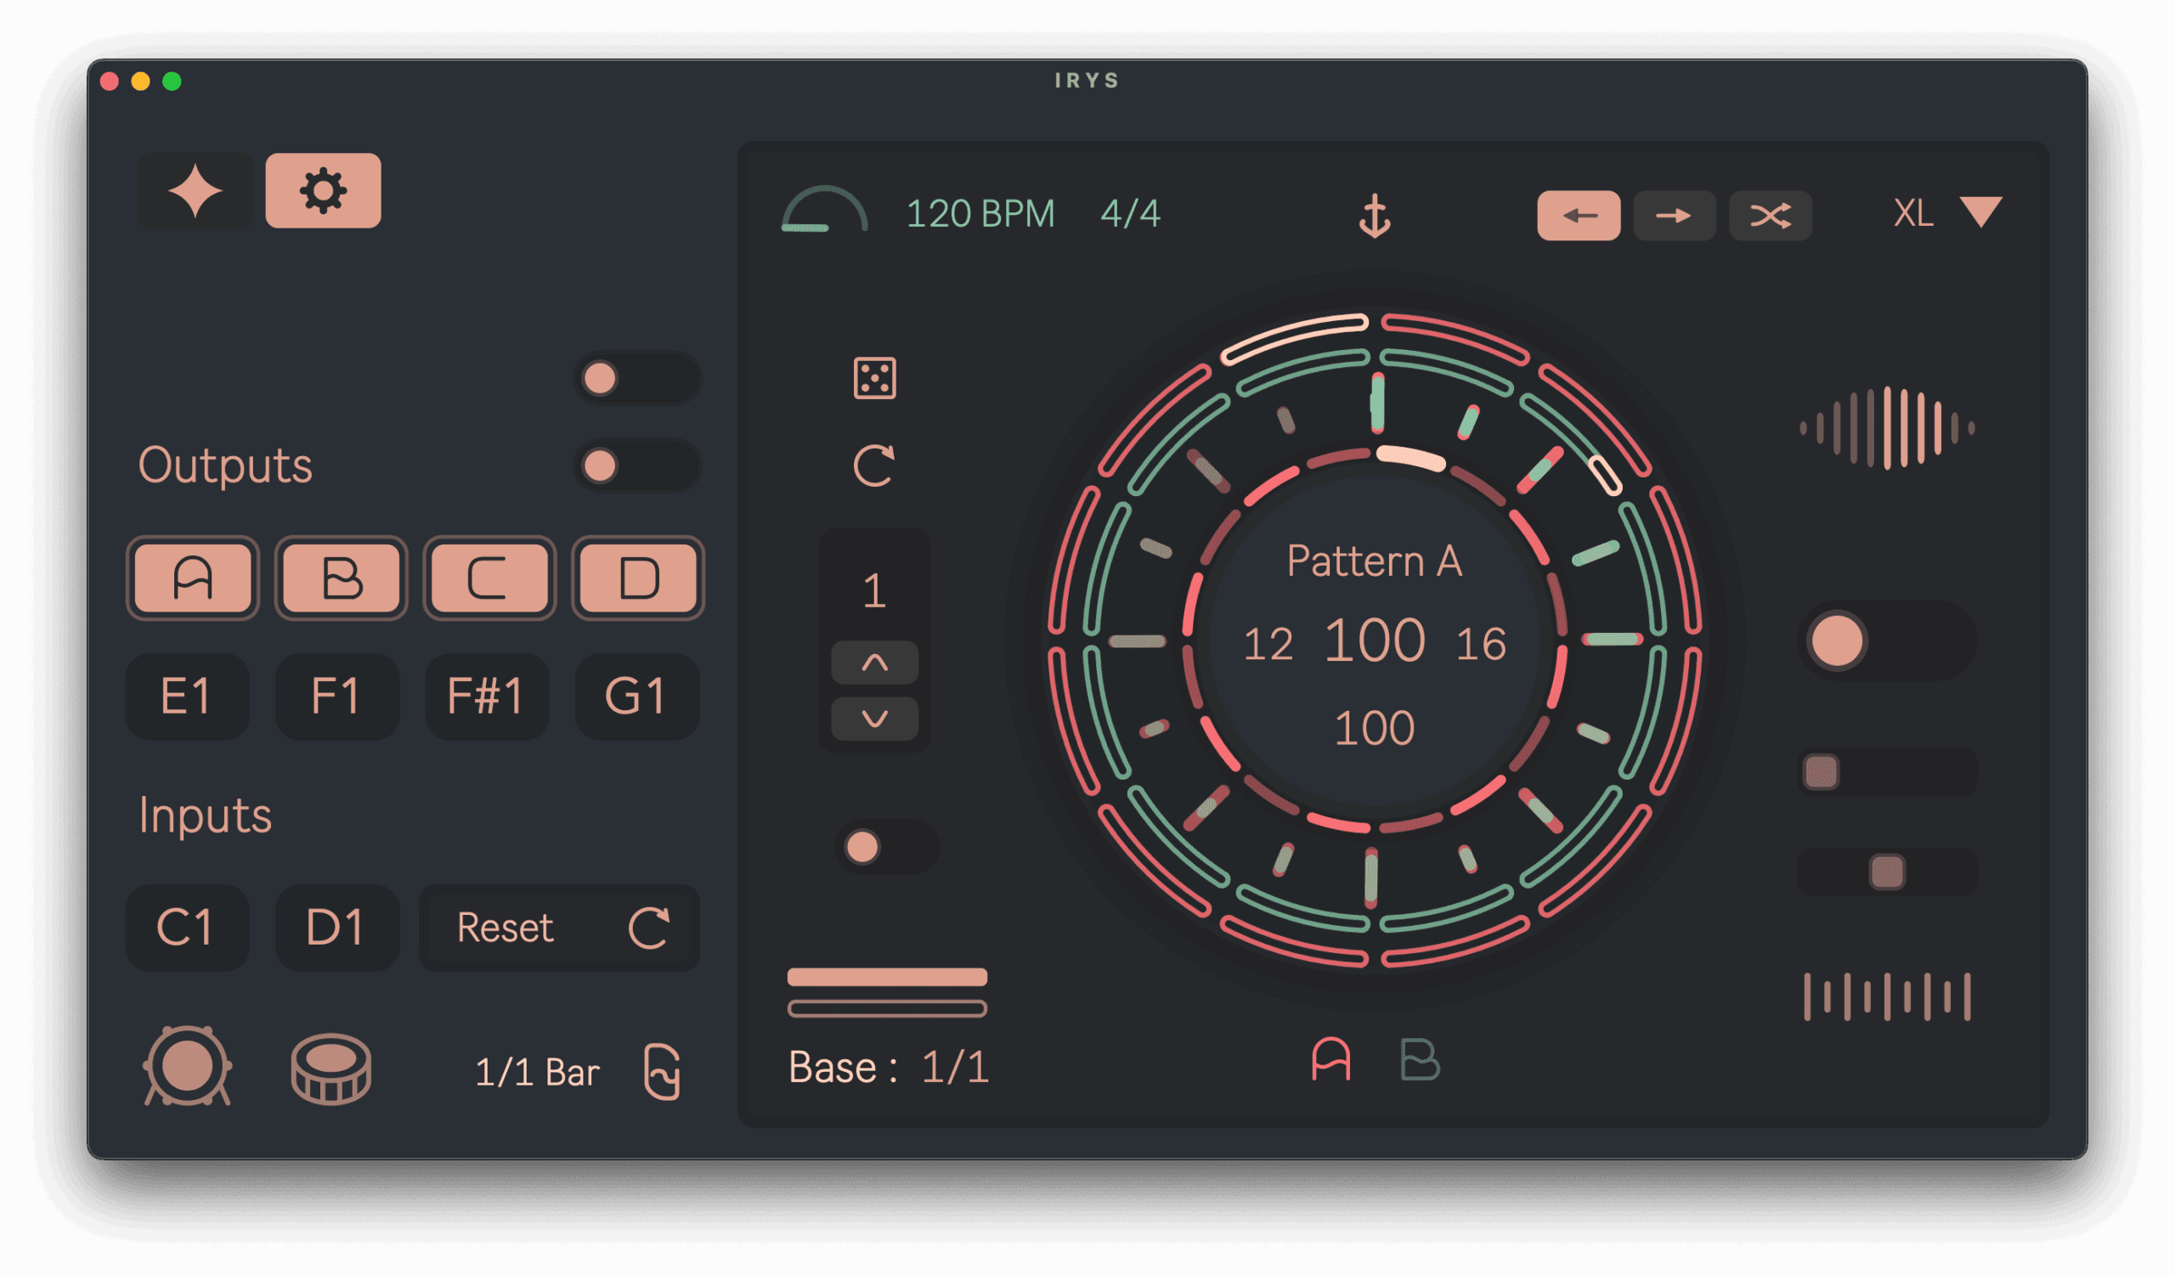Click the E1 output note
Screen dimensions: 2175x1275
[x=187, y=697]
